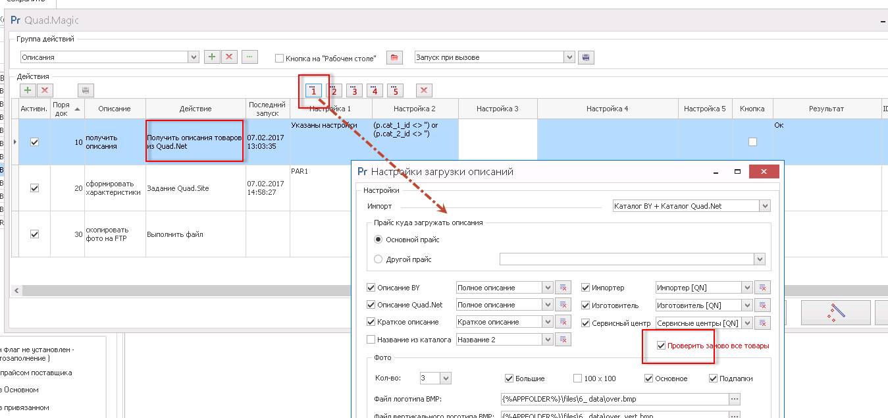Screen dimensions: 888x418
Task: Open the Полное описание dropdown for Описание BY
Action: click(548, 288)
